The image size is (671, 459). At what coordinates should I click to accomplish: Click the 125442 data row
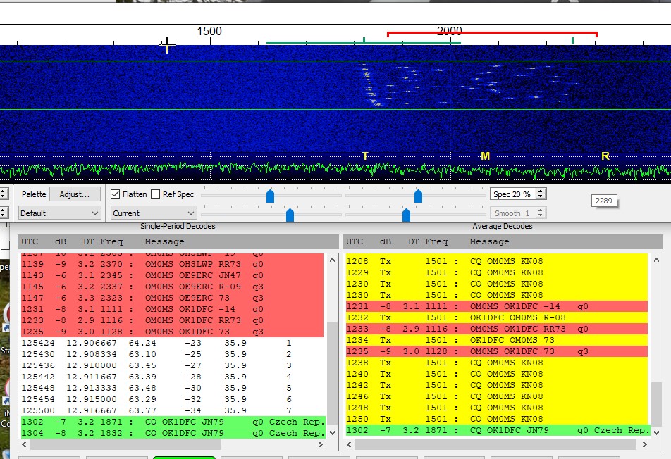173,377
